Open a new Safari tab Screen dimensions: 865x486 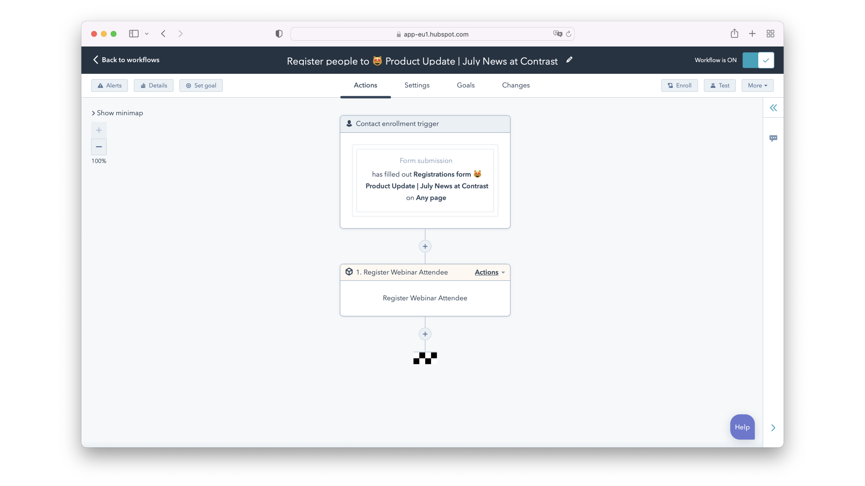[x=752, y=33]
